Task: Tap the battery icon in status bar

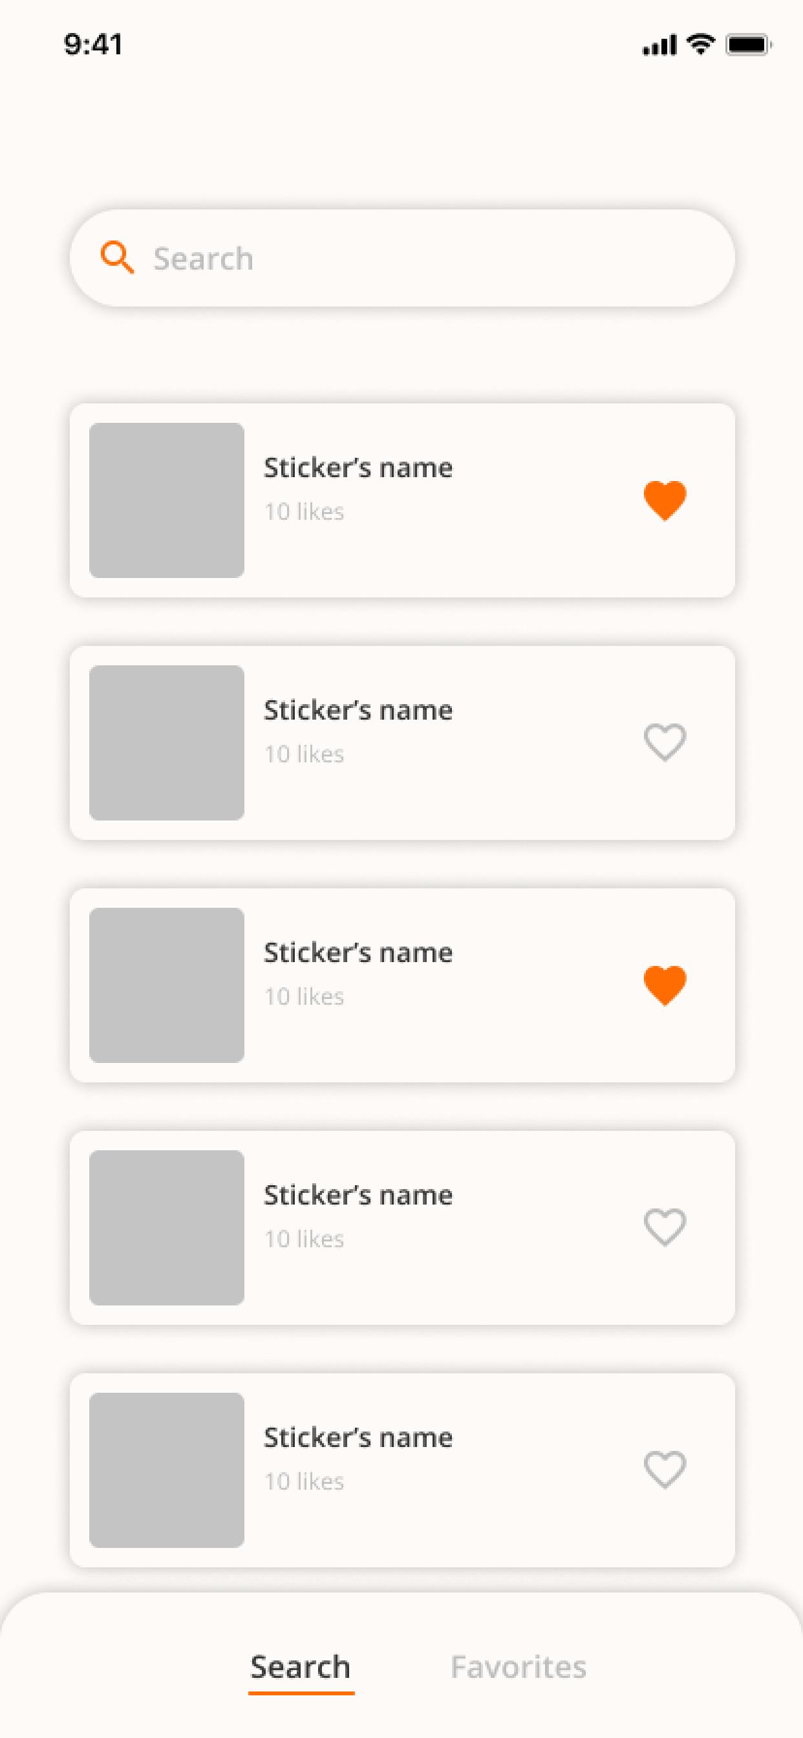Action: tap(749, 45)
